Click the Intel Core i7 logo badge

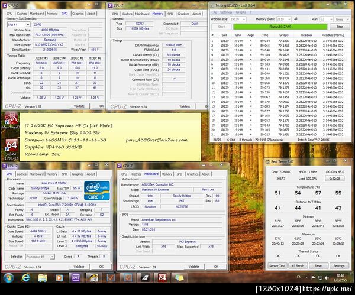click(x=97, y=190)
